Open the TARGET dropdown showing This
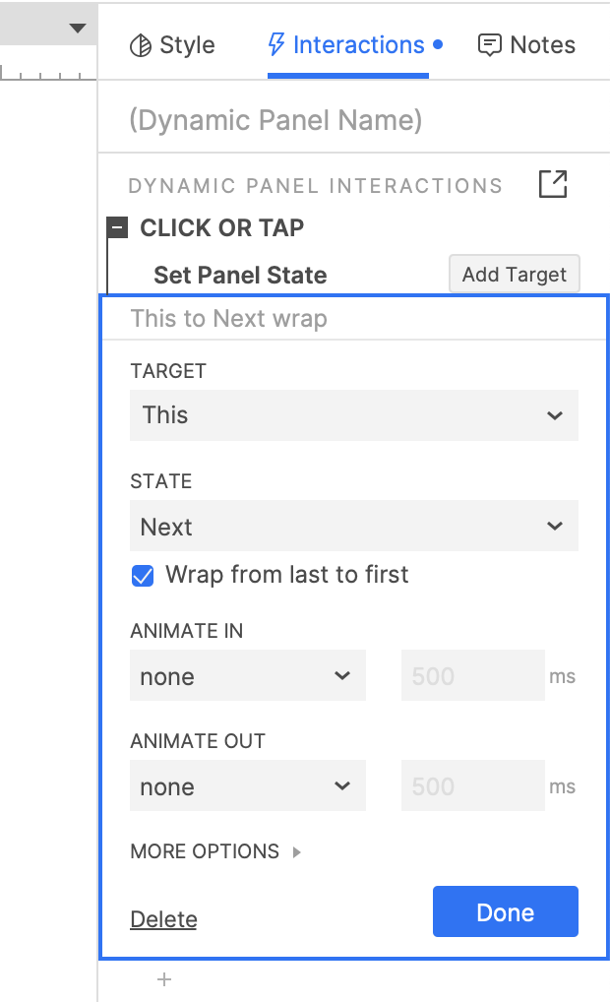Screen dimensions: 610x1002 coord(354,415)
